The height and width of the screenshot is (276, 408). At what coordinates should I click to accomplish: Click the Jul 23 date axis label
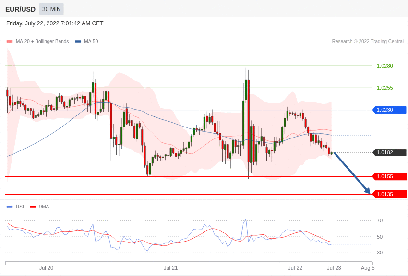pos(334,268)
